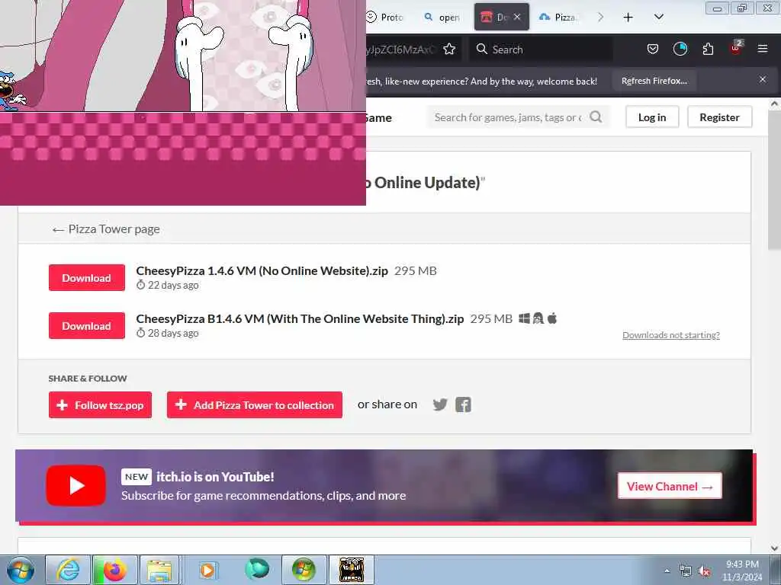Viewport: 781px width, 585px height.
Task: Launch Internet Explorer from taskbar
Action: 68,570
